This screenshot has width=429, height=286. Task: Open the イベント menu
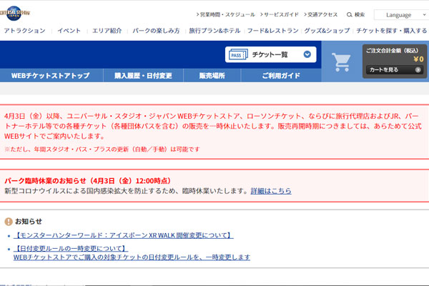coord(69,31)
